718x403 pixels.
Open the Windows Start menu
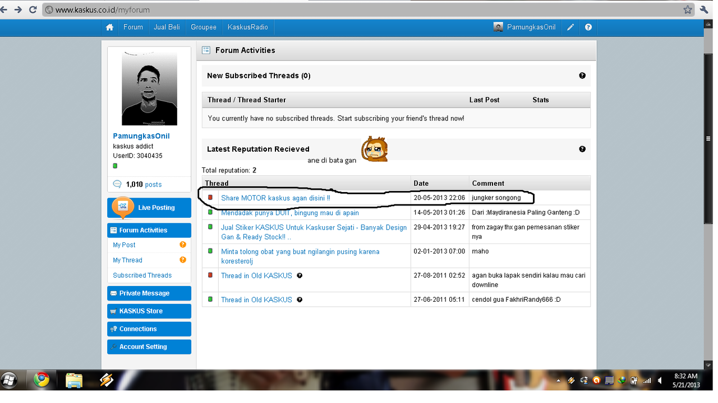tap(9, 380)
